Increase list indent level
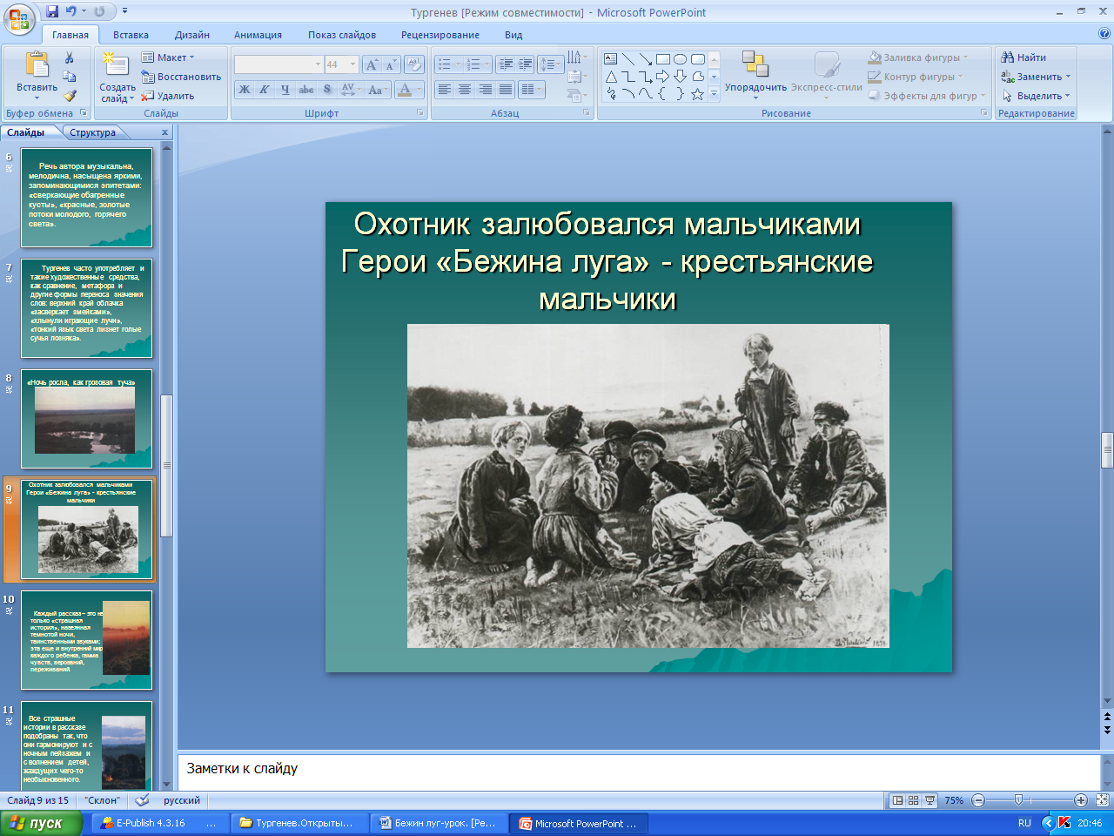This screenshot has height=836, width=1114. (x=526, y=64)
